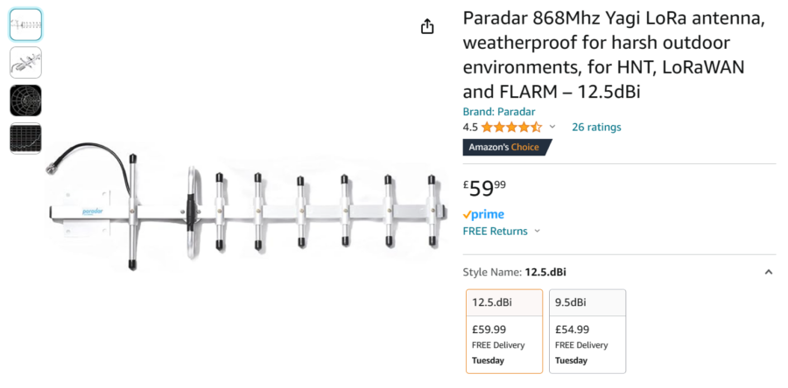Screen dimensions: 788x388
Task: Click the Amazon's Choice badge
Action: (507, 148)
